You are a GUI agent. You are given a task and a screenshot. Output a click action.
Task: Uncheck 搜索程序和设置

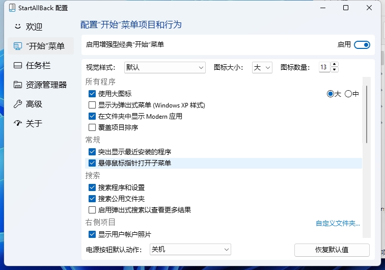(x=92, y=187)
